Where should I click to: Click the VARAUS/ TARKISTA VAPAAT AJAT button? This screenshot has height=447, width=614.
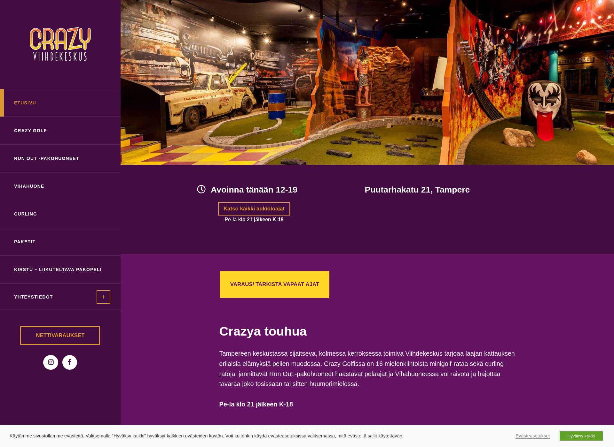click(x=275, y=284)
